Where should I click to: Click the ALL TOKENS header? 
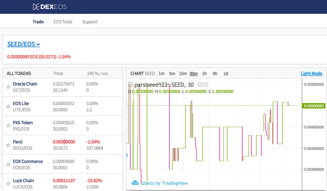point(19,73)
